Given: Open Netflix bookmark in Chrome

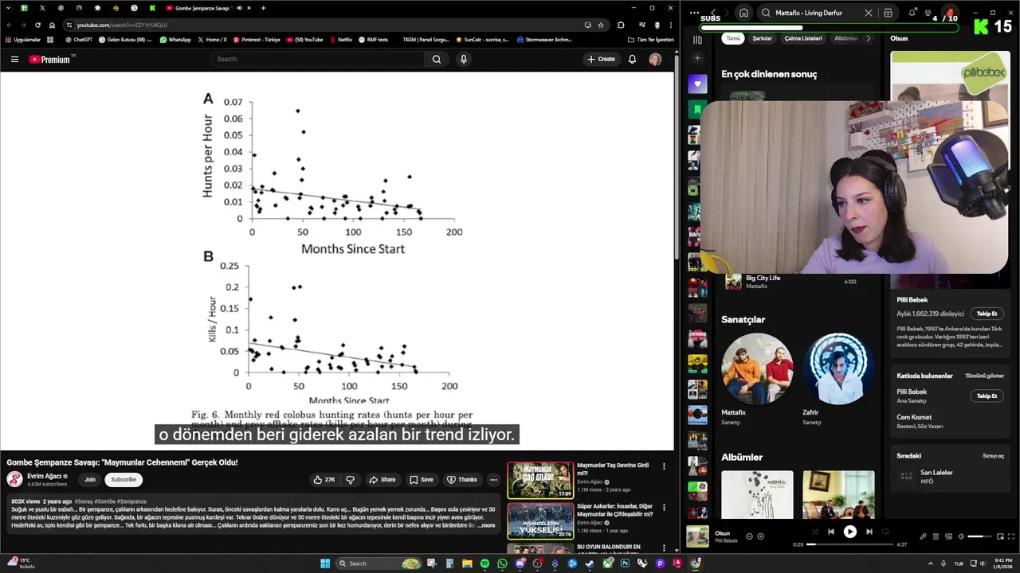Looking at the screenshot, I should 340,39.
